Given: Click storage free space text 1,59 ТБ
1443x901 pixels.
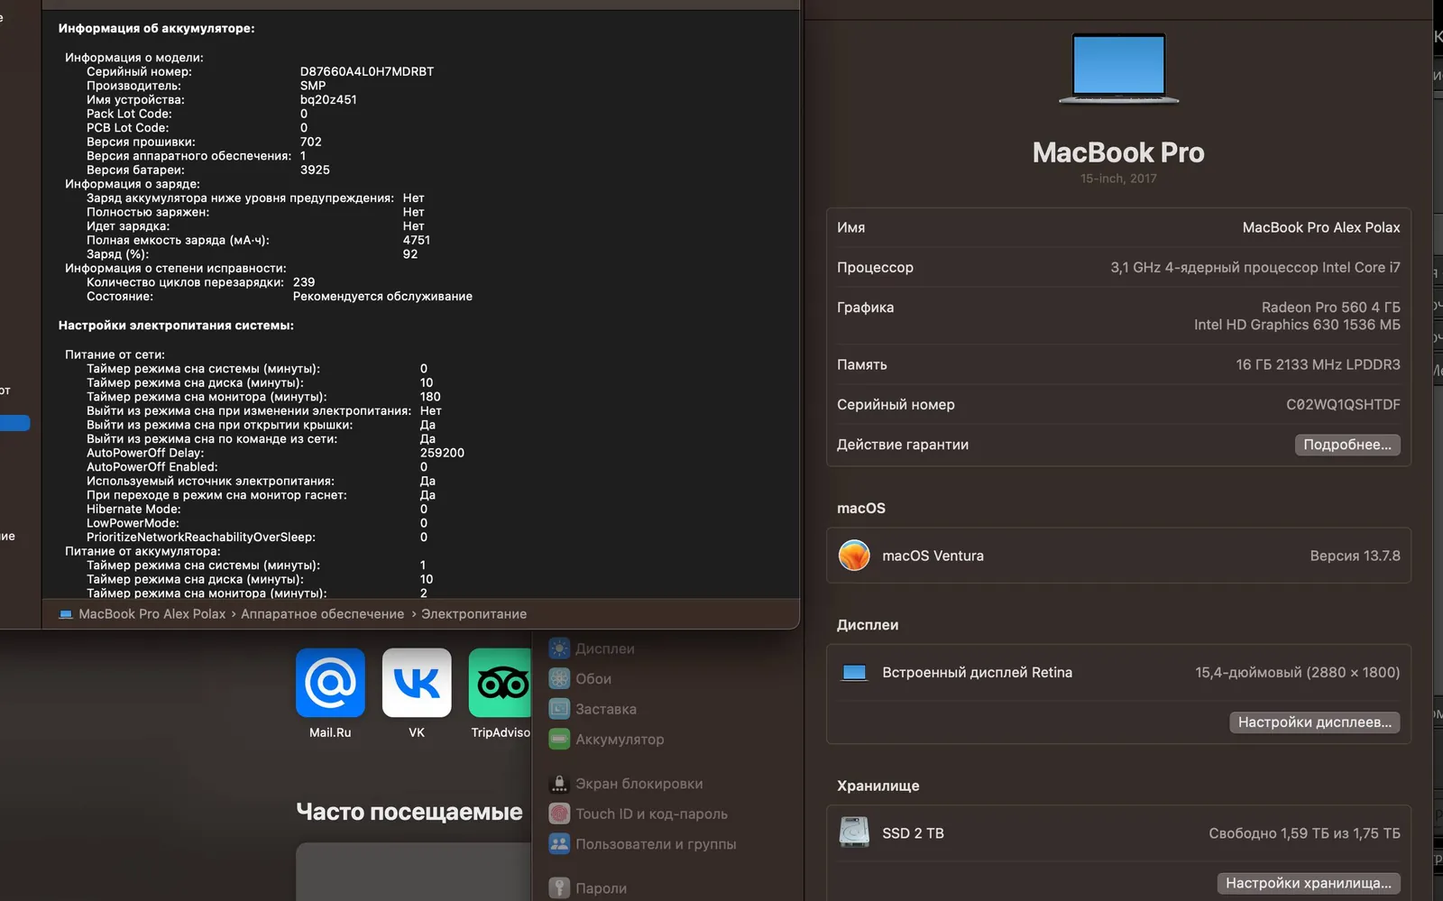Looking at the screenshot, I should click(x=1306, y=833).
